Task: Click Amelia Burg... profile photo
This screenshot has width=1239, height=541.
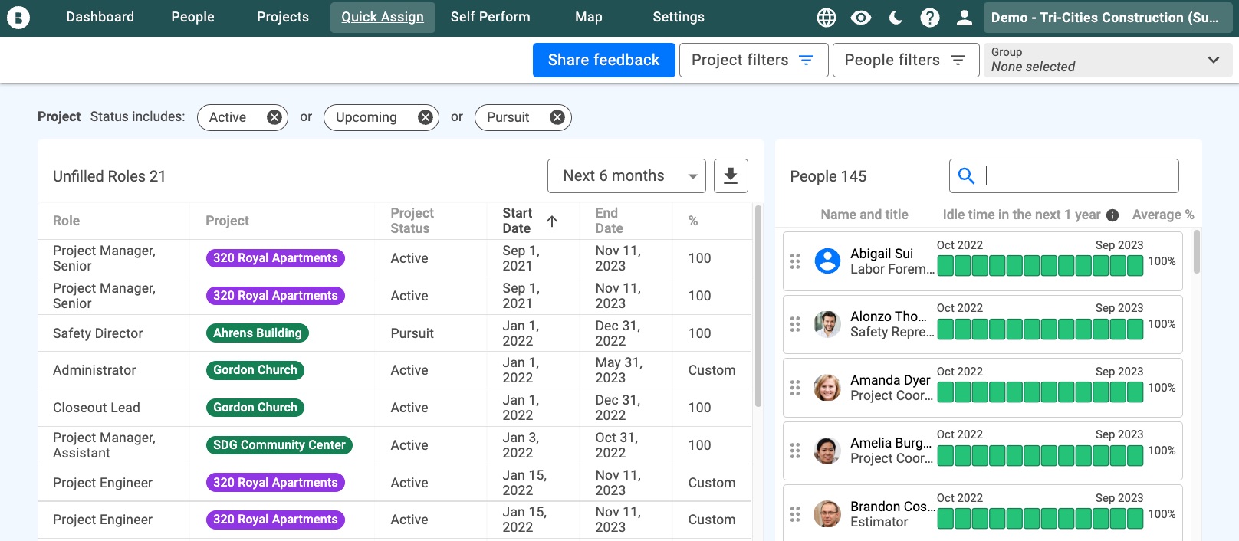Action: point(827,451)
